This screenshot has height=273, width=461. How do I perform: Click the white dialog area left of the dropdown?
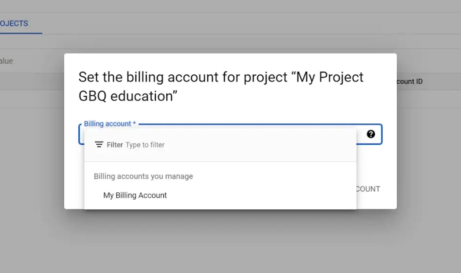(74, 171)
